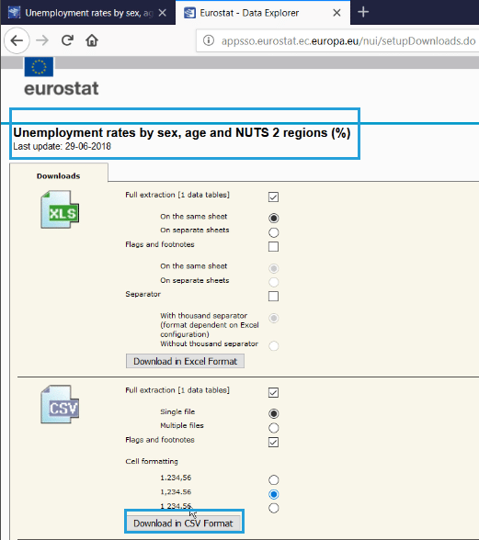Click the reload page icon
479x540 pixels.
click(67, 40)
